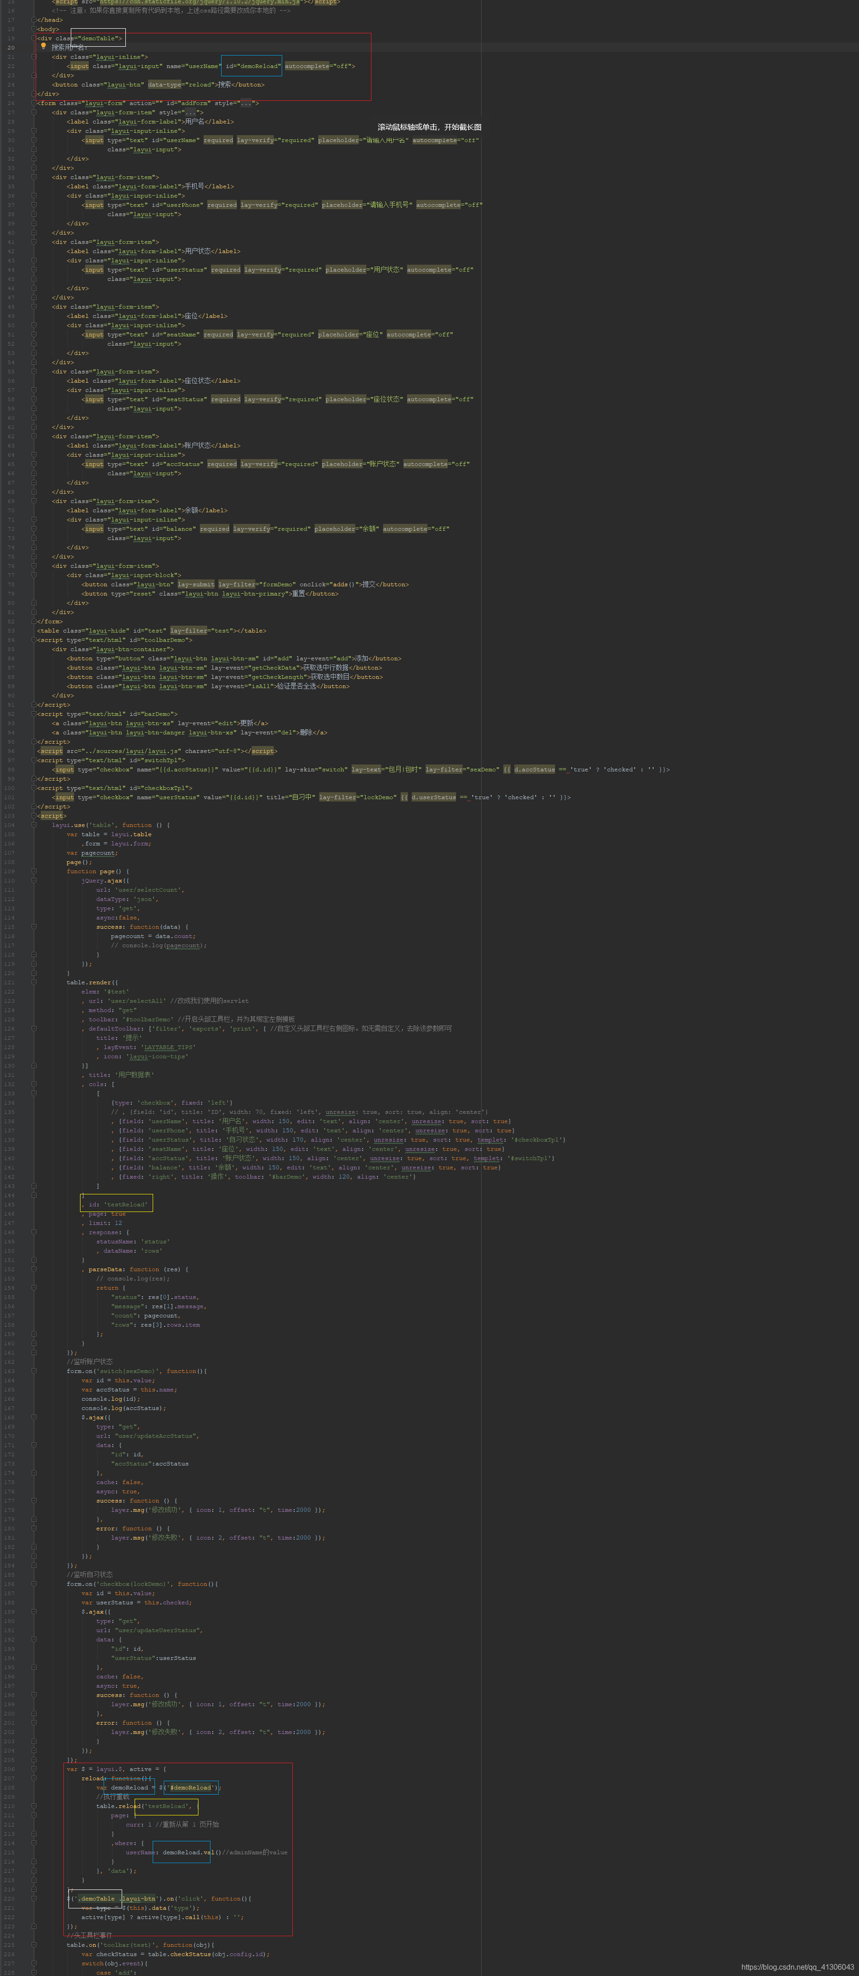The height and width of the screenshot is (1976, 859).
Task: Fold the layui.use function at line 104
Action: click(x=34, y=826)
